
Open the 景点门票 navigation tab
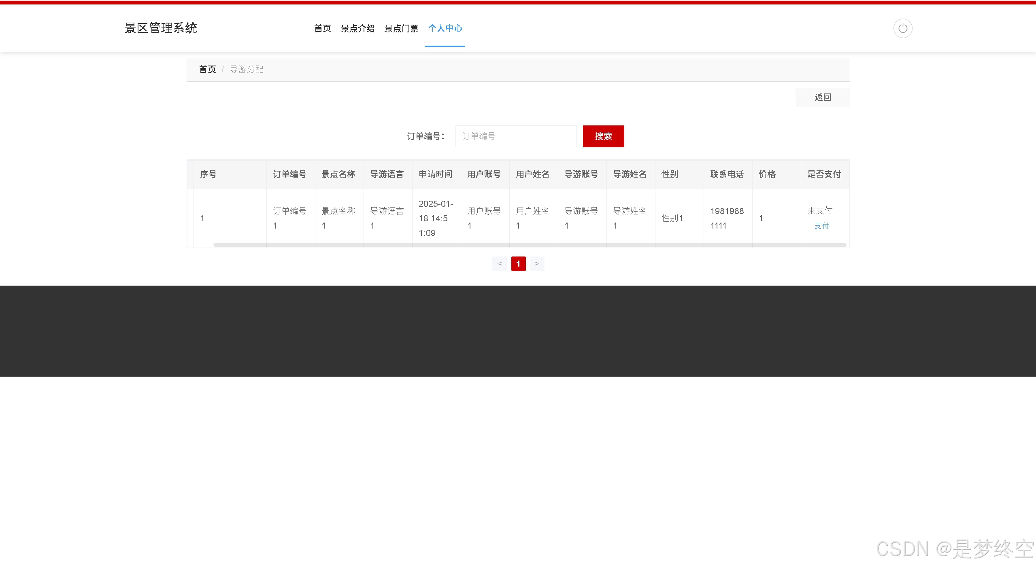point(401,28)
